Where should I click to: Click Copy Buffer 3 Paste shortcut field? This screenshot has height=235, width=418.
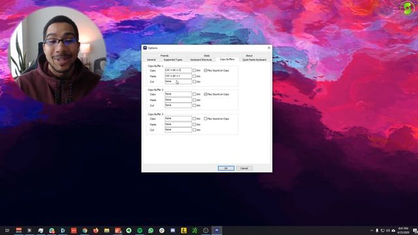pyautogui.click(x=178, y=125)
